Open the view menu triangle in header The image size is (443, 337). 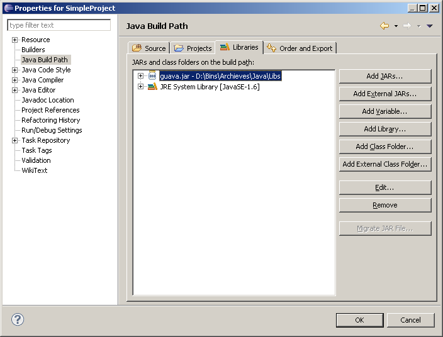point(430,26)
